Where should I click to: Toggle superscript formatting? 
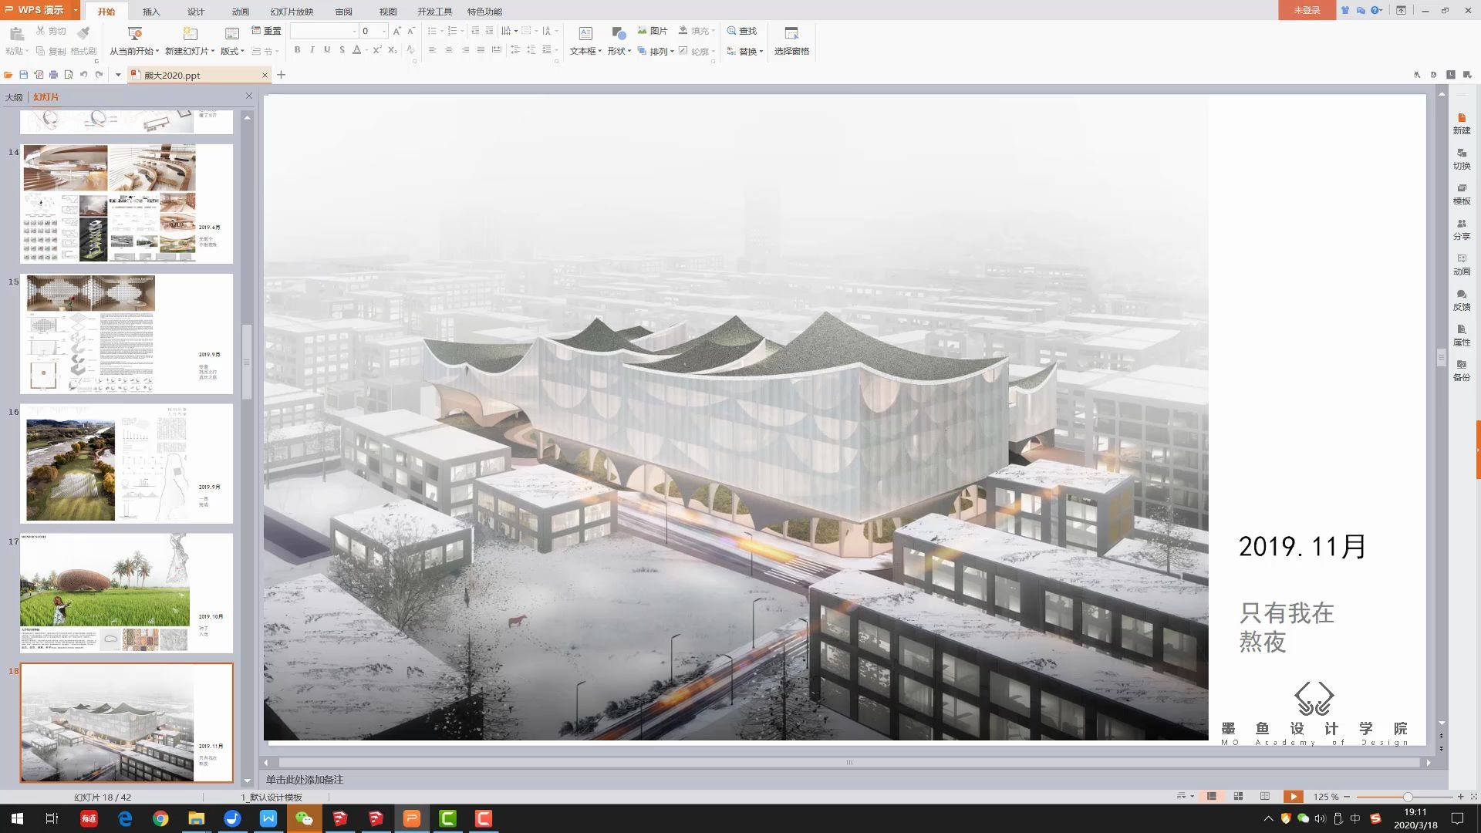pos(377,50)
